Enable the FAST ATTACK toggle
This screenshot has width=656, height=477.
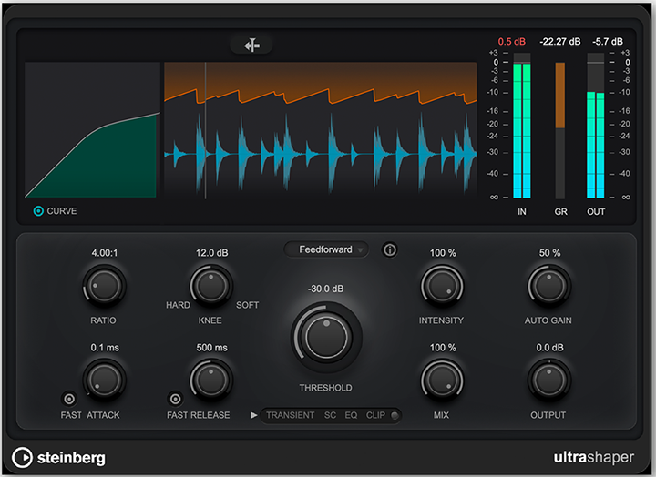(x=68, y=398)
